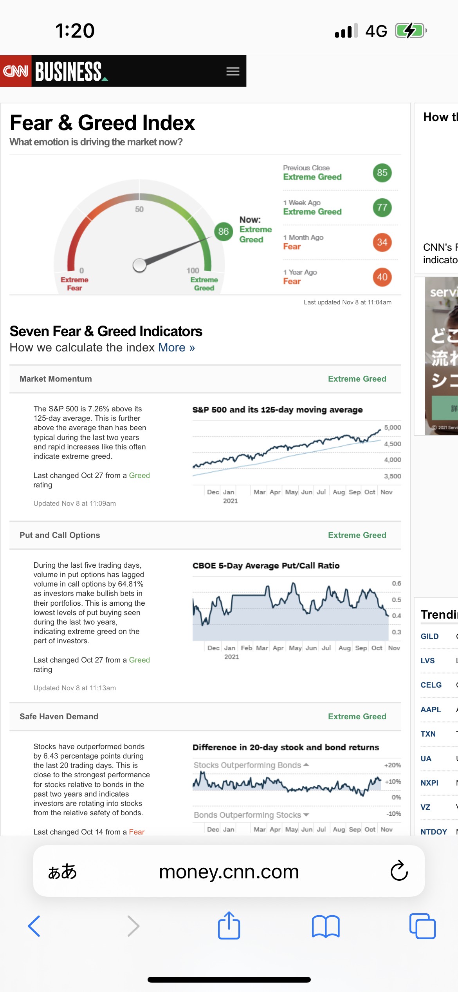Viewport: 458px width, 992px height.
Task: Open the Safari share sheet
Action: 229,925
